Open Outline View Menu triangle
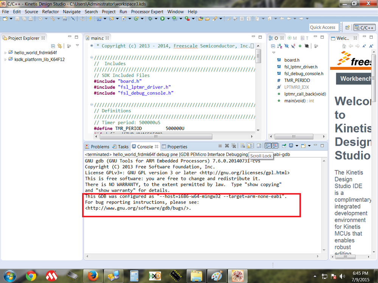 (x=274, y=53)
